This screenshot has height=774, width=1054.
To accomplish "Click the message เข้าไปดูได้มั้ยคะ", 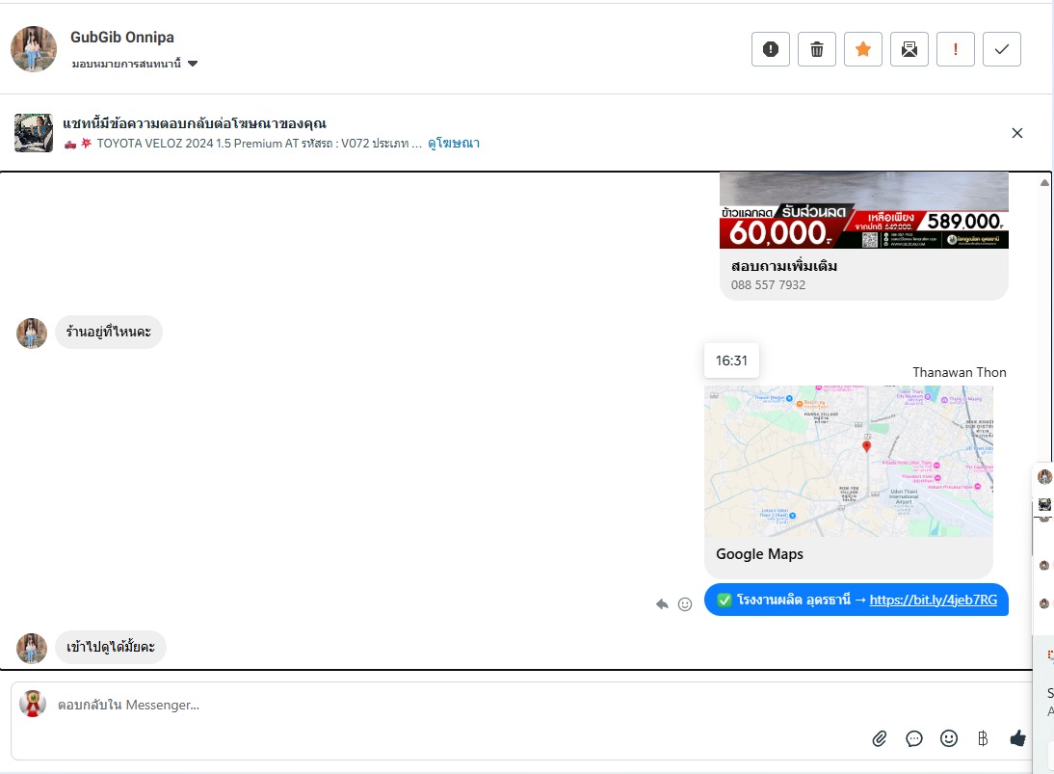I will pyautogui.click(x=110, y=647).
